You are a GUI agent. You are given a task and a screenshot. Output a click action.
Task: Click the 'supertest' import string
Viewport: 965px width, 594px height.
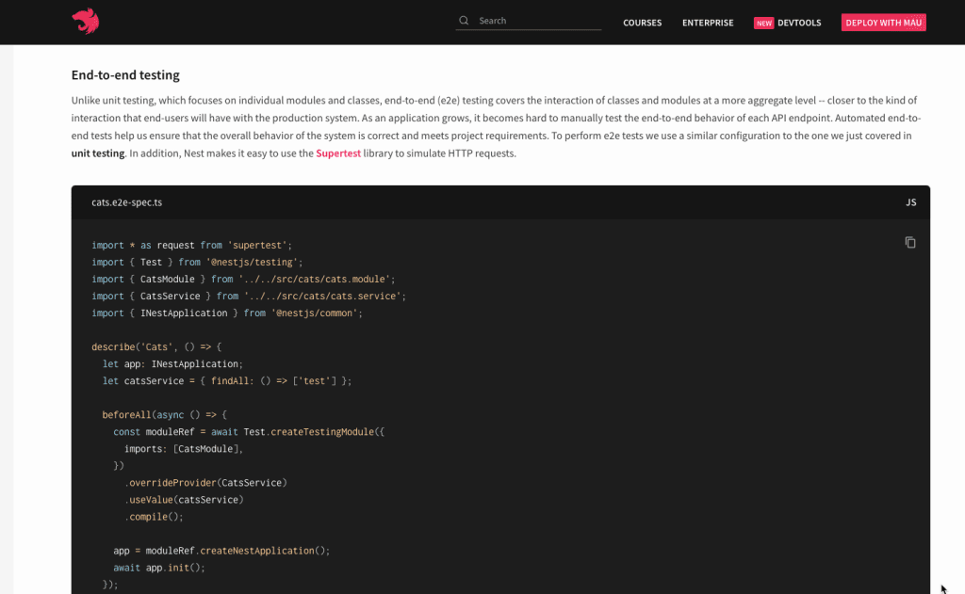(257, 246)
